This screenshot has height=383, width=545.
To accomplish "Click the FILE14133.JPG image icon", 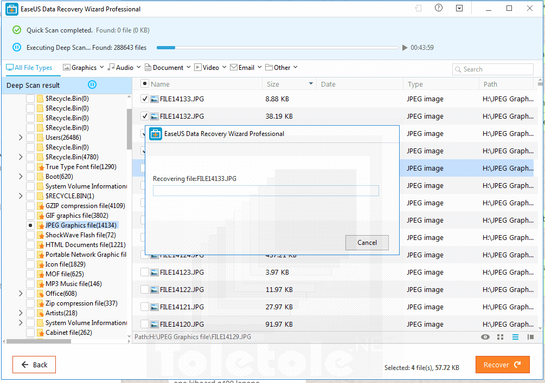I will pos(155,99).
